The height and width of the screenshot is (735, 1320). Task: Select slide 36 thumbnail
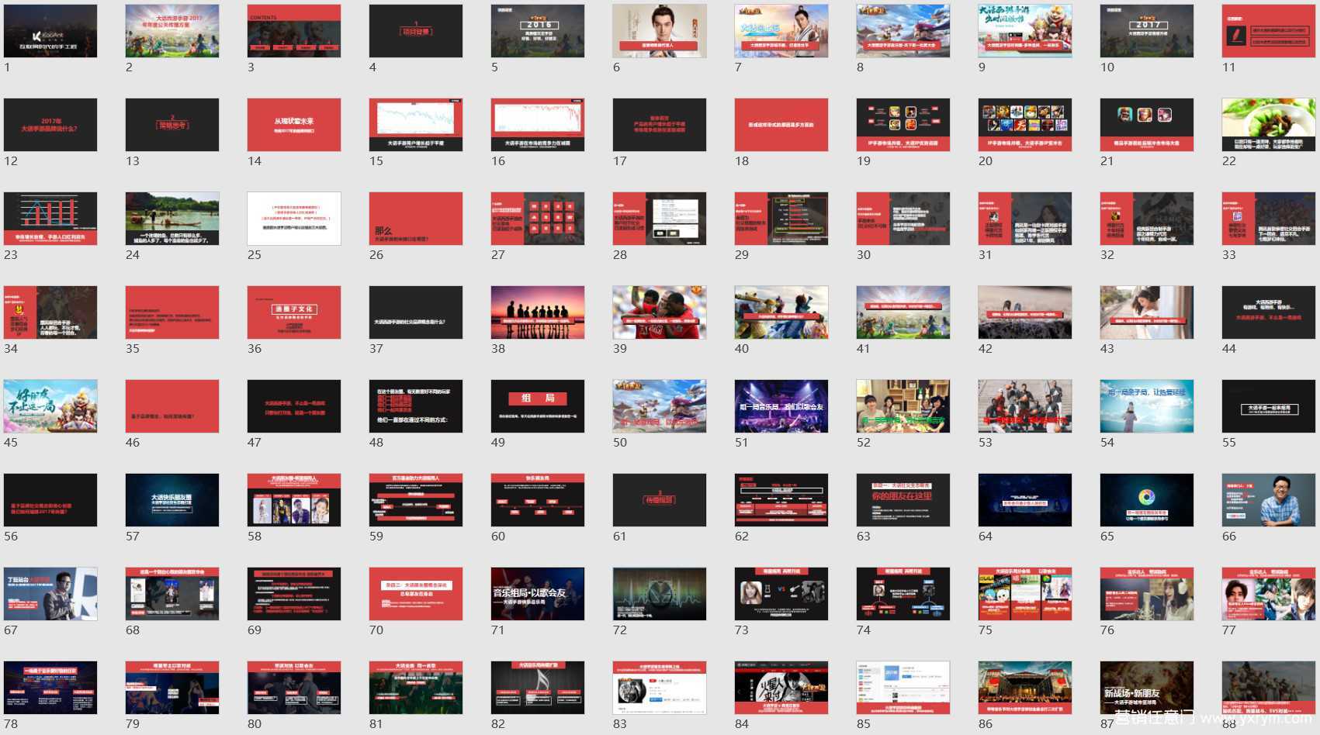(x=294, y=312)
